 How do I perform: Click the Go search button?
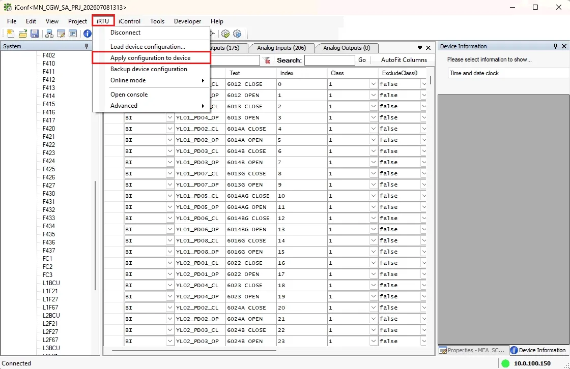(362, 60)
